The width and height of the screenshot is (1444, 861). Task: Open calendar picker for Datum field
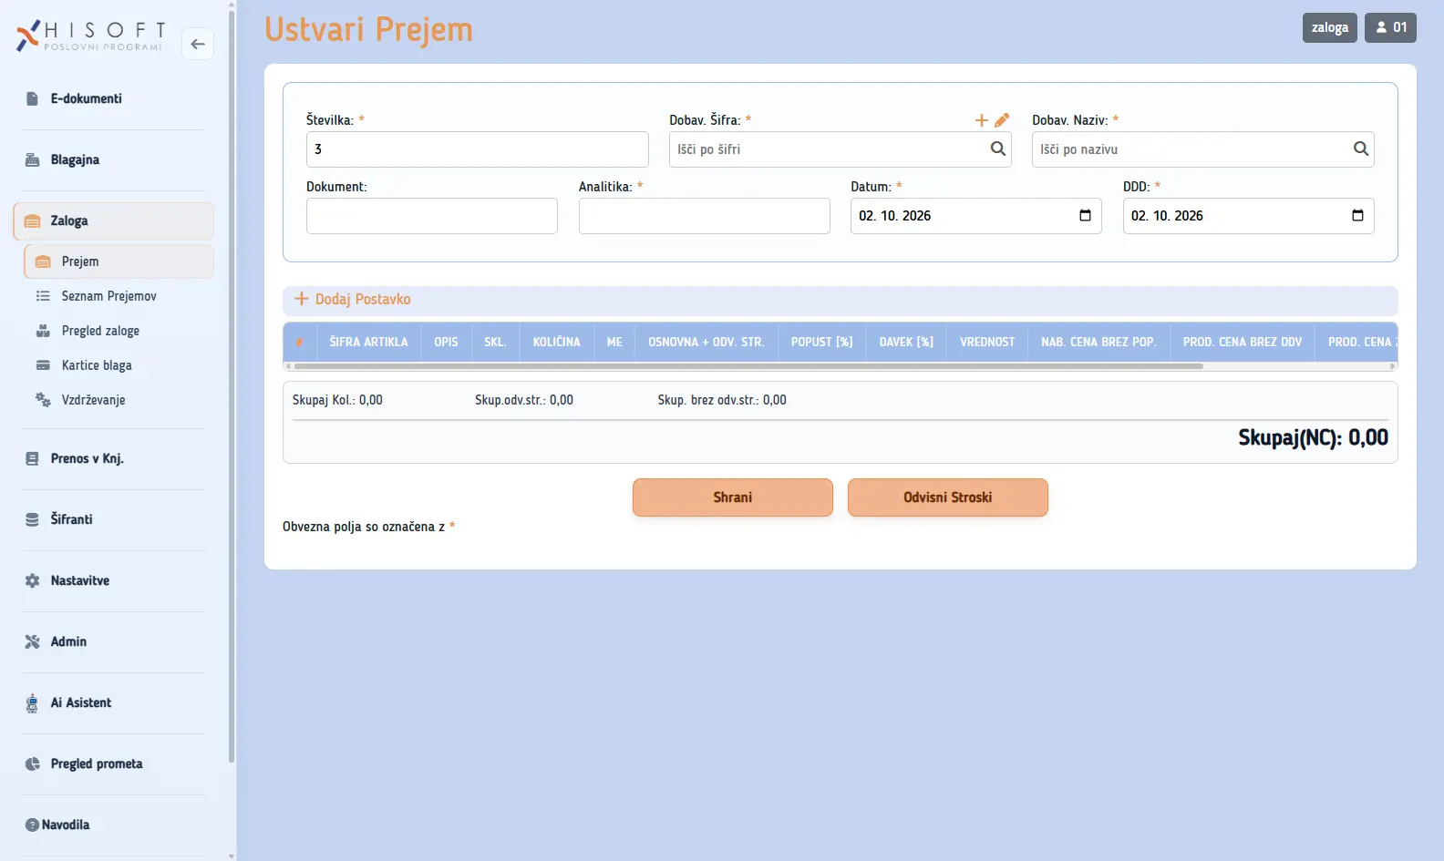(1085, 216)
